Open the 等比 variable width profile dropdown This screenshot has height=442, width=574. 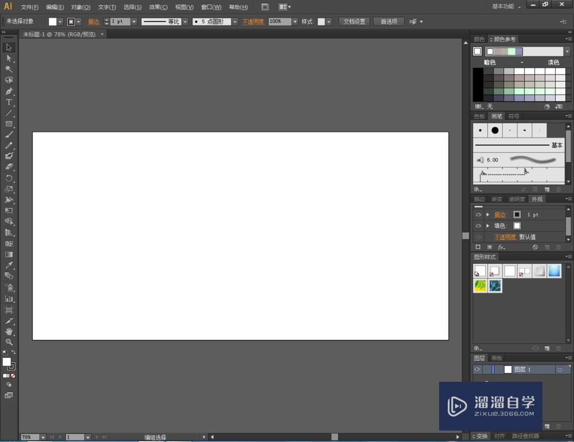pyautogui.click(x=185, y=22)
